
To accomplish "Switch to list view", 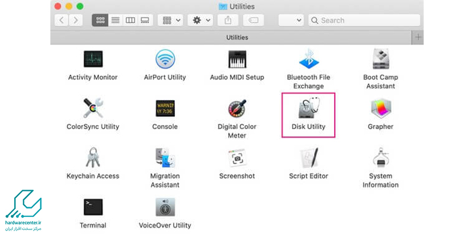I will (115, 20).
